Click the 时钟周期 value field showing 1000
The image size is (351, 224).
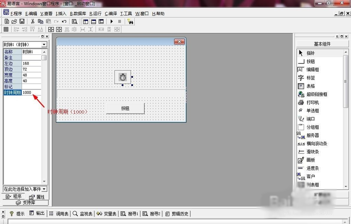[x=32, y=92]
